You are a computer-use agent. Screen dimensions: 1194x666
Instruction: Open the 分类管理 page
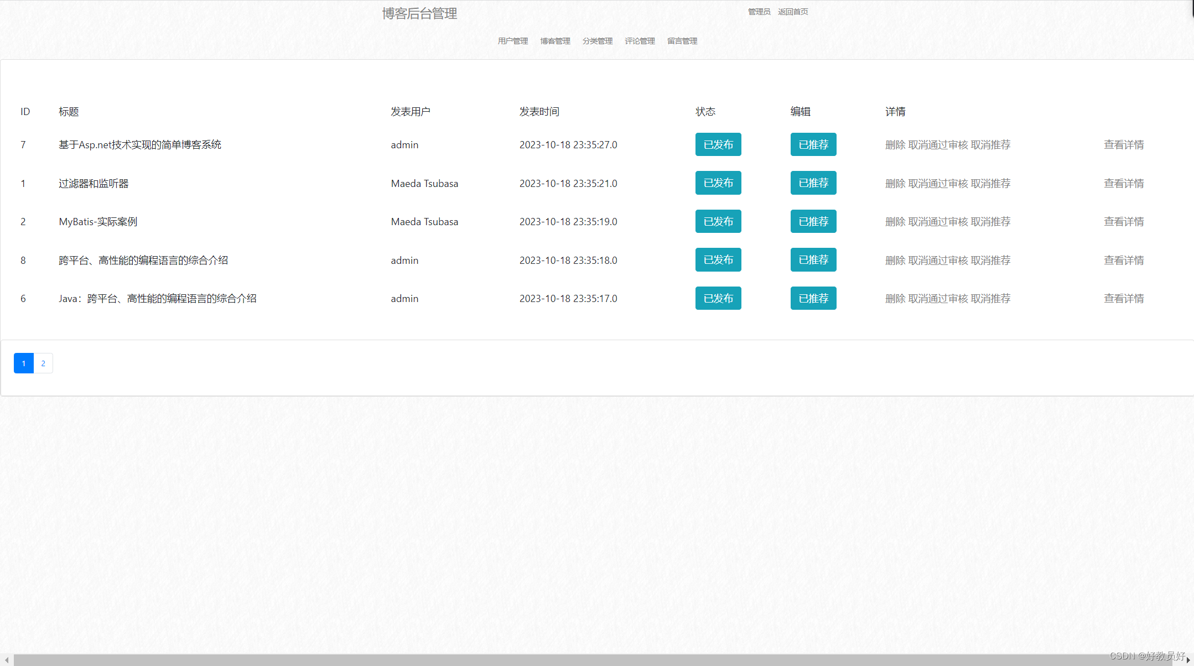tap(598, 41)
